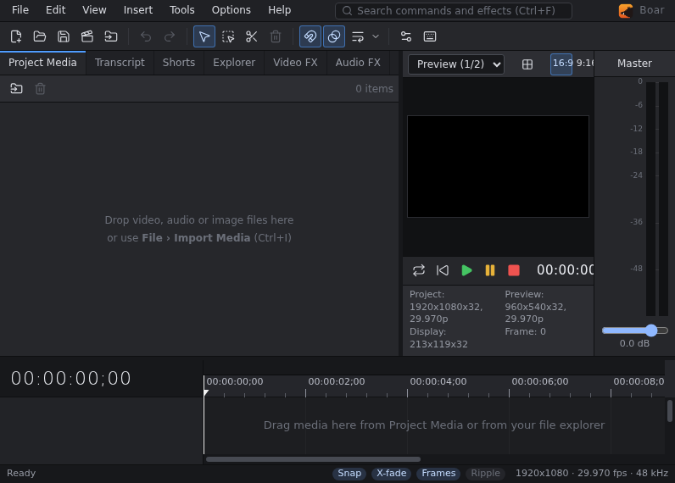Click the trash delete icon in the main toolbar

(276, 36)
